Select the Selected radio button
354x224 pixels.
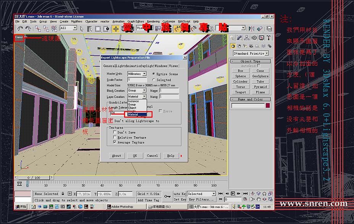153,80
